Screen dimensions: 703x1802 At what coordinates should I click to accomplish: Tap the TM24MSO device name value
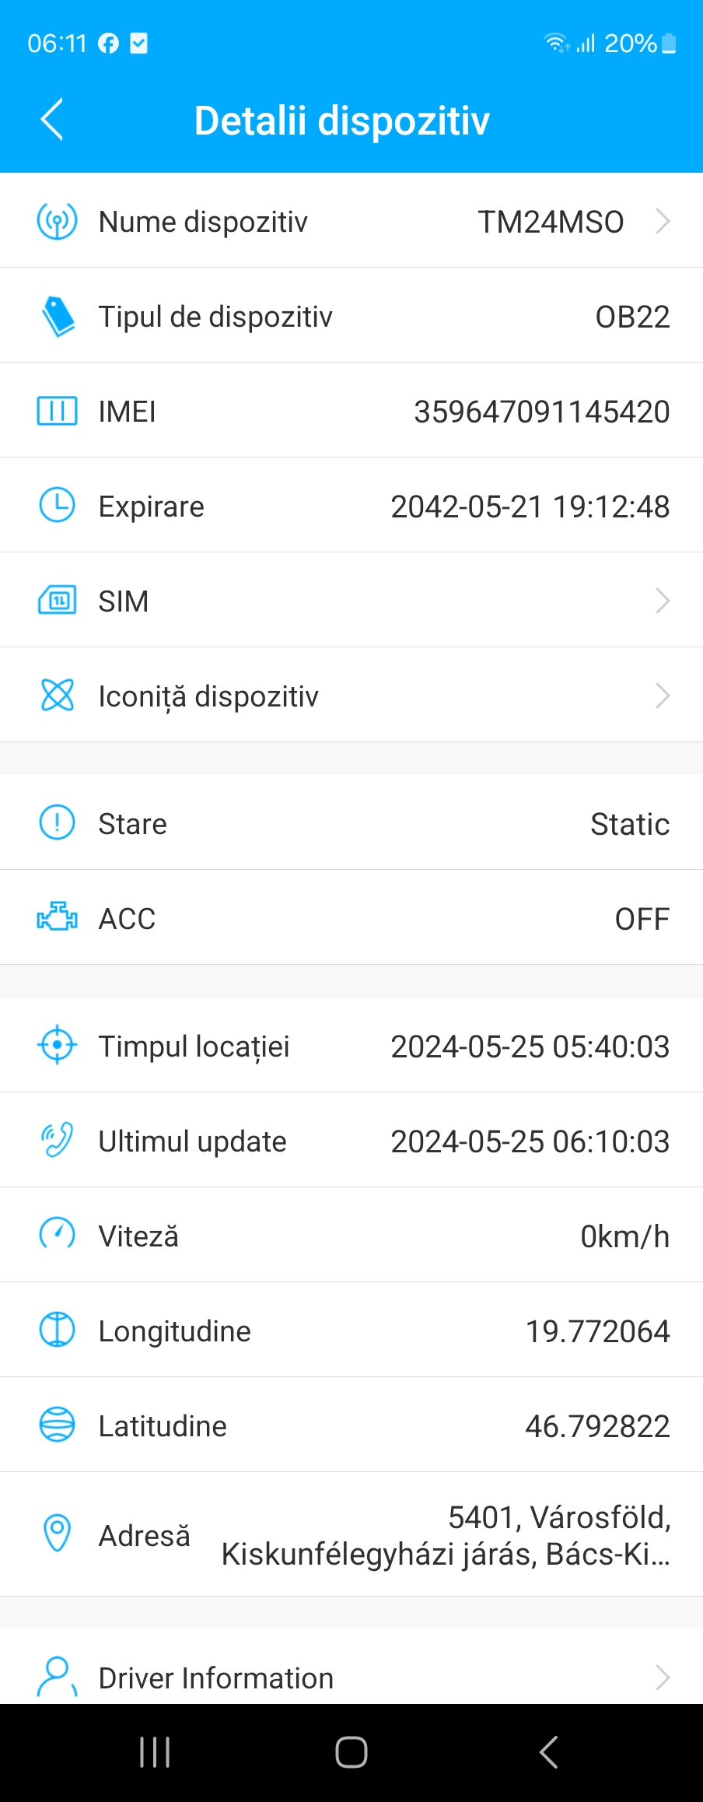[x=551, y=223]
